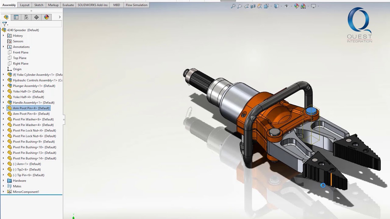The image size is (390, 219).
Task: Click the Hide/Show Items eye icon
Action: pyautogui.click(x=286, y=6)
